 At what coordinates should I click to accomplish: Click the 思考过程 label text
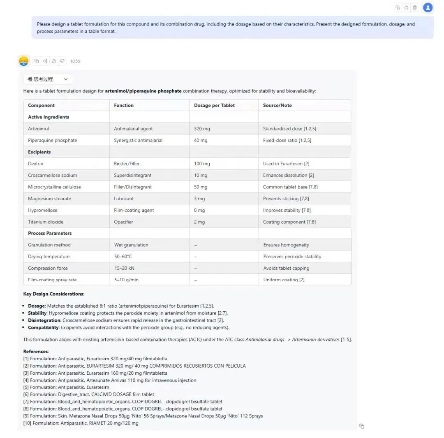point(43,79)
